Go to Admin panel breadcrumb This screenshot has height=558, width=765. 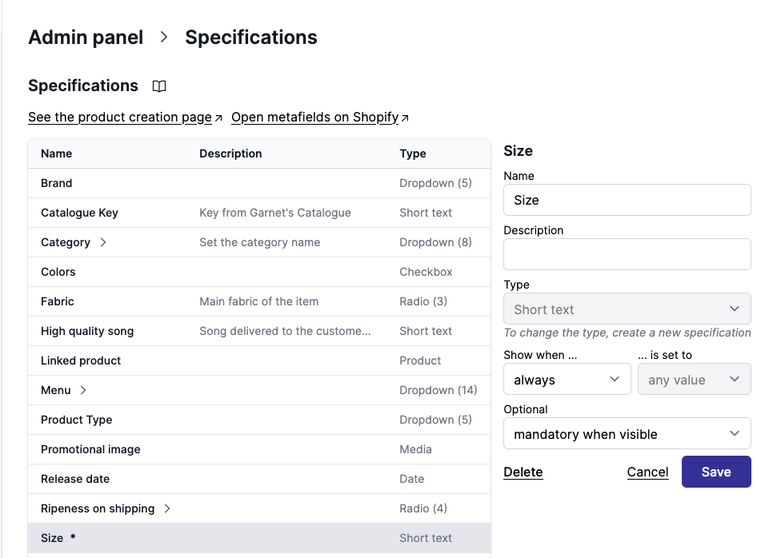point(86,37)
